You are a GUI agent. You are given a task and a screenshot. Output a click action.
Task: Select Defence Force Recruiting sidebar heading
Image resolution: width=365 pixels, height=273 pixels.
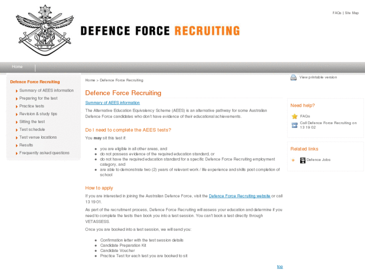coord(35,82)
